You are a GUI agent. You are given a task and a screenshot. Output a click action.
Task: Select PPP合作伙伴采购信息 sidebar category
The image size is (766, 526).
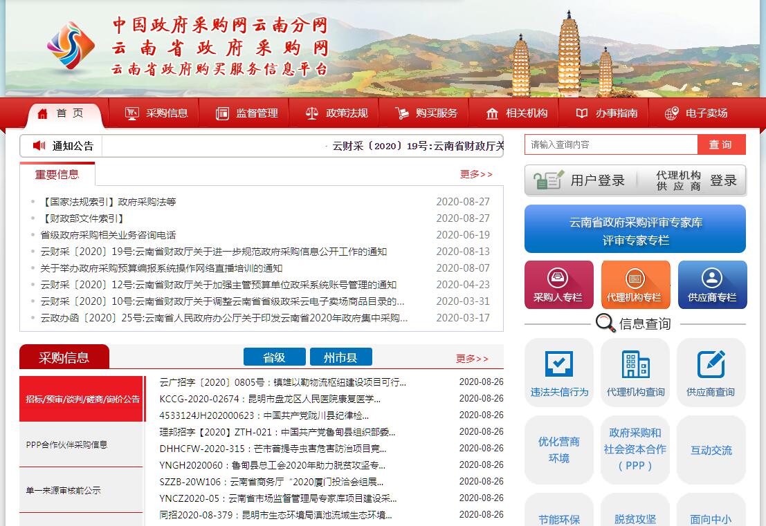(67, 444)
